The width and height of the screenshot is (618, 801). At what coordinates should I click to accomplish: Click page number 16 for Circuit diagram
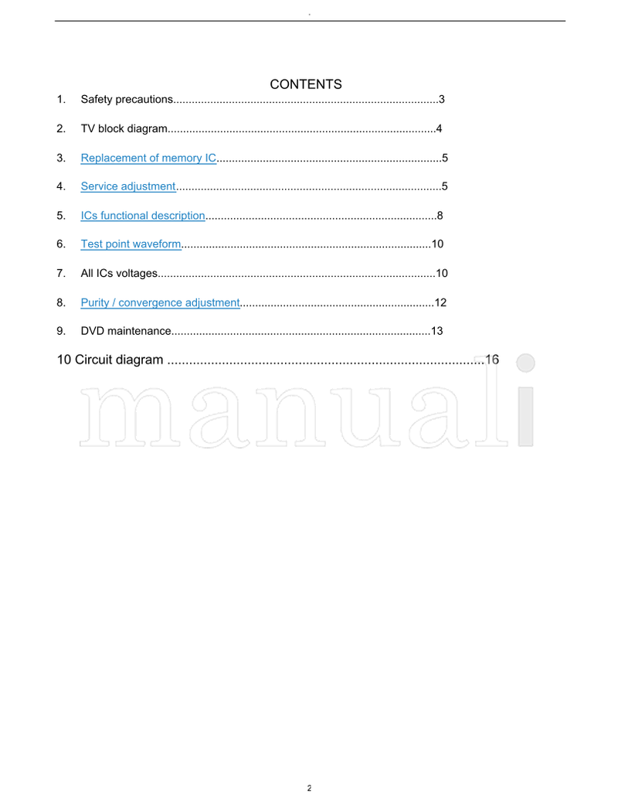pyautogui.click(x=492, y=360)
